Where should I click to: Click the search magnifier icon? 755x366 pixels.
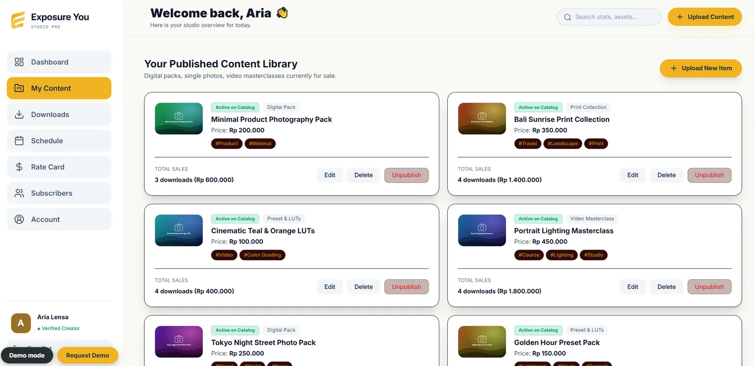pyautogui.click(x=568, y=17)
